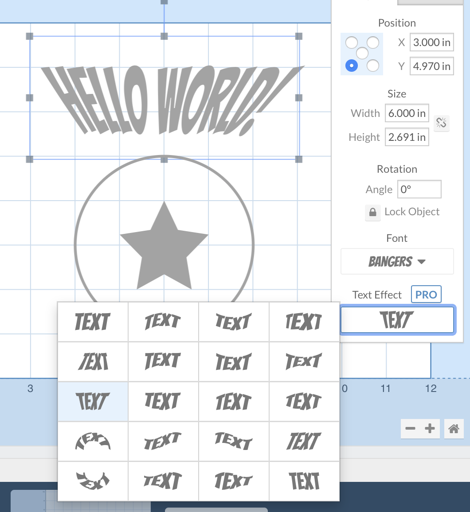Select slanted effect in fourth row, fourth column
This screenshot has width=470, height=512.
click(304, 442)
